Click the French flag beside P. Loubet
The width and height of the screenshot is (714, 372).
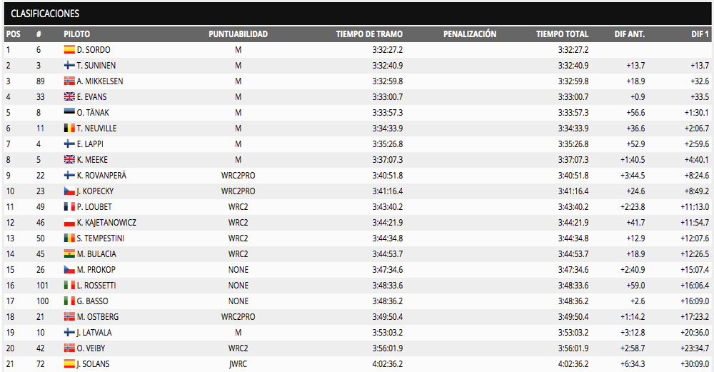69,207
